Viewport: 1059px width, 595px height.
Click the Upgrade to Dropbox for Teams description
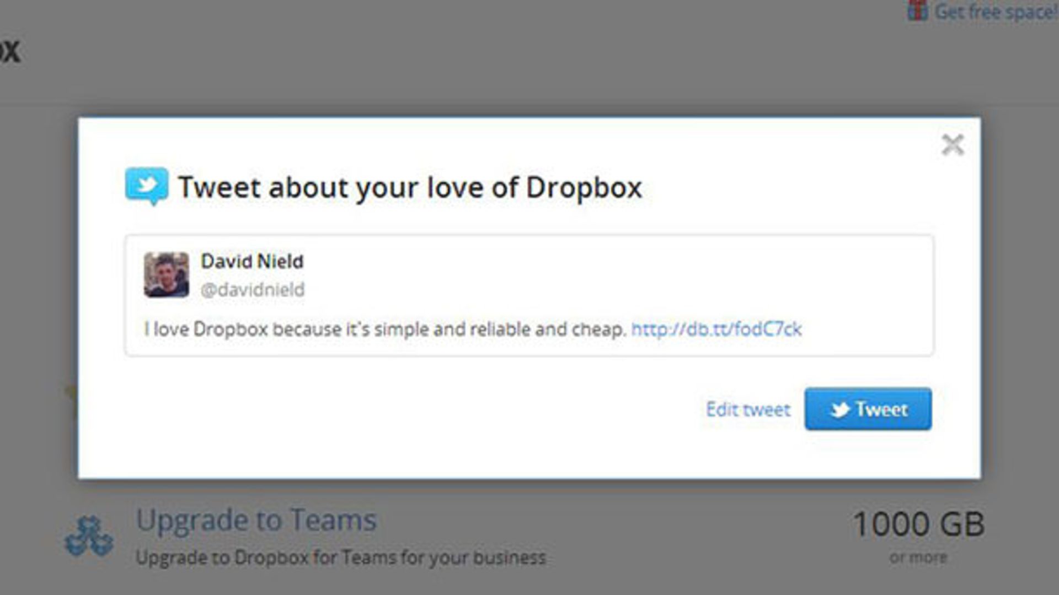click(x=341, y=558)
